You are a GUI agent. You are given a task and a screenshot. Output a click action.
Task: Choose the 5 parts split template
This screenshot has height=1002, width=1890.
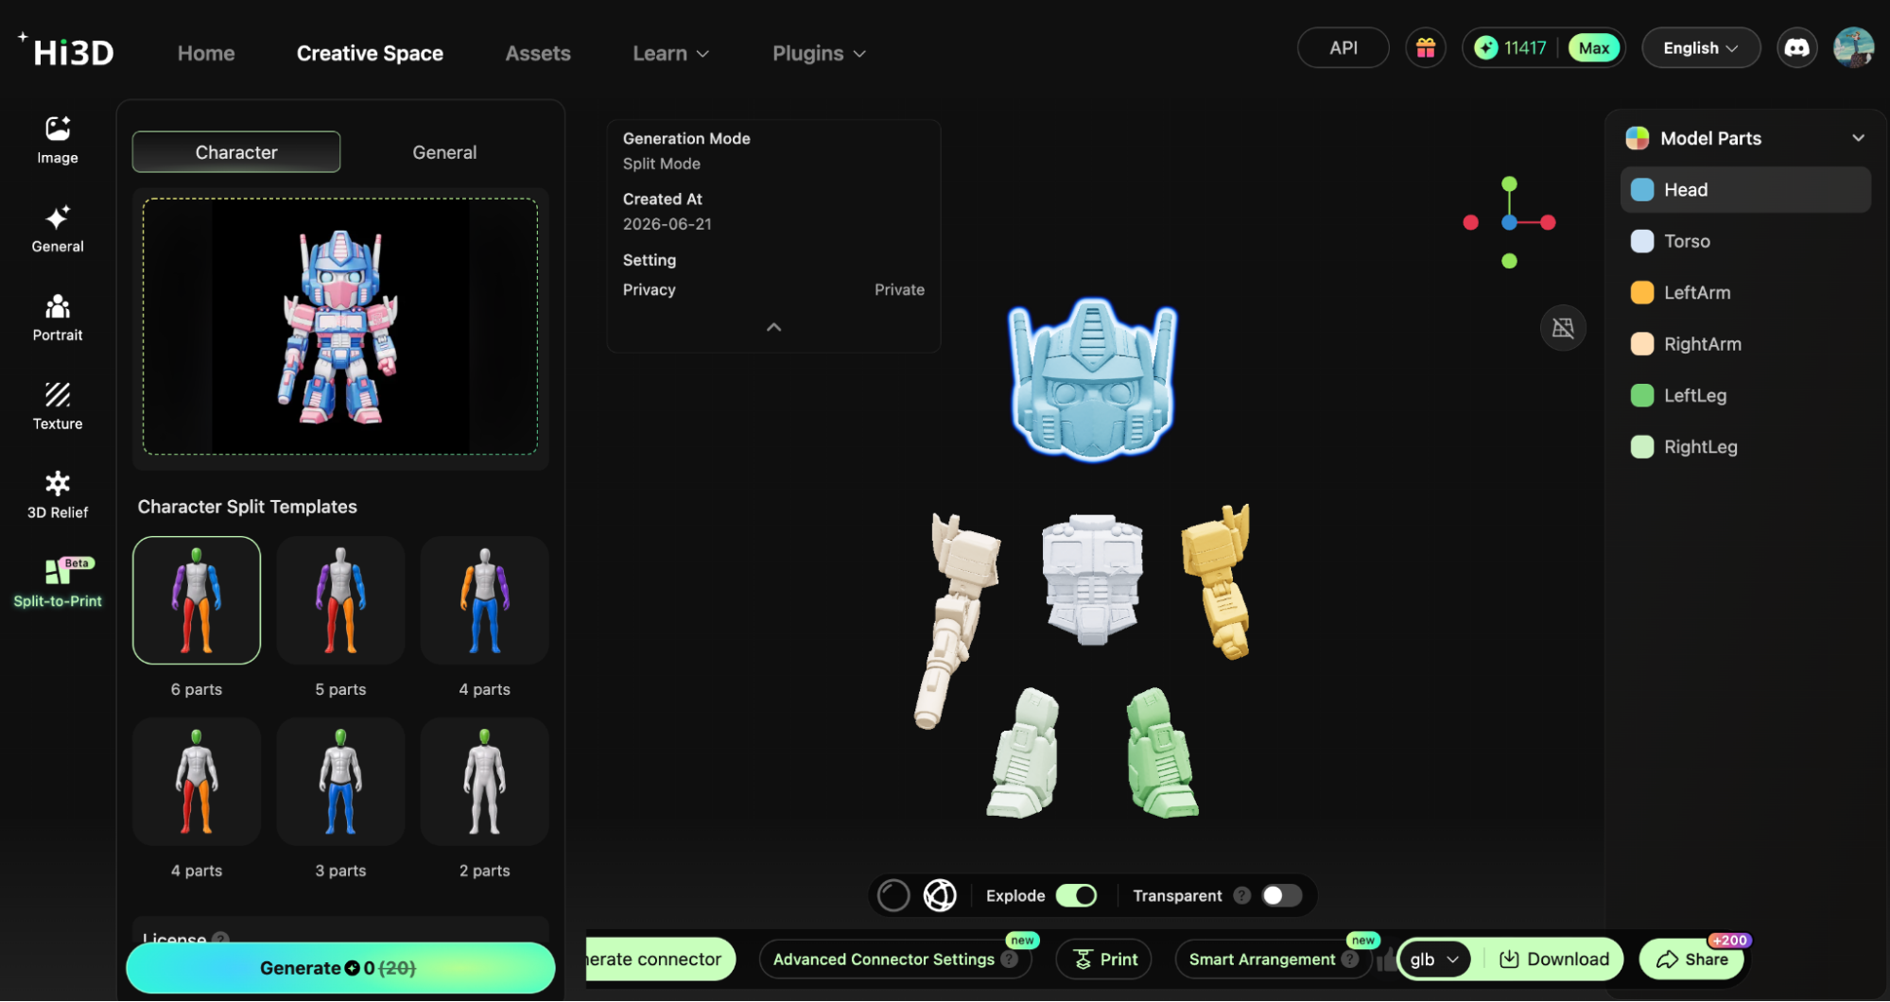(340, 600)
